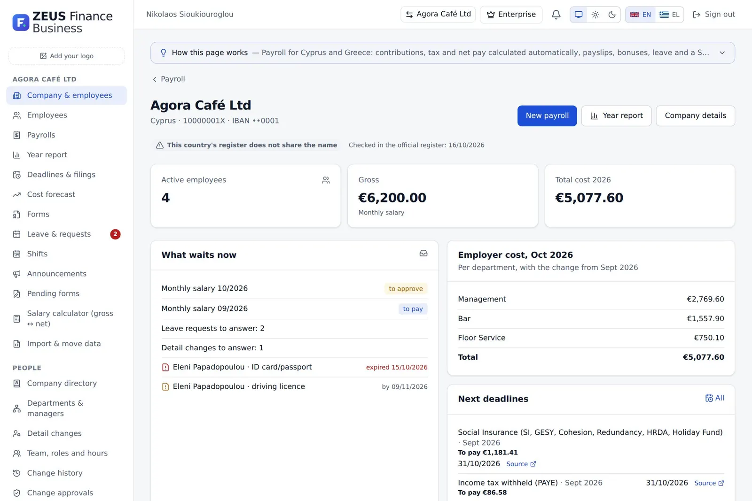Click the Management department cost row
Screen dimensions: 752x501
591,299
